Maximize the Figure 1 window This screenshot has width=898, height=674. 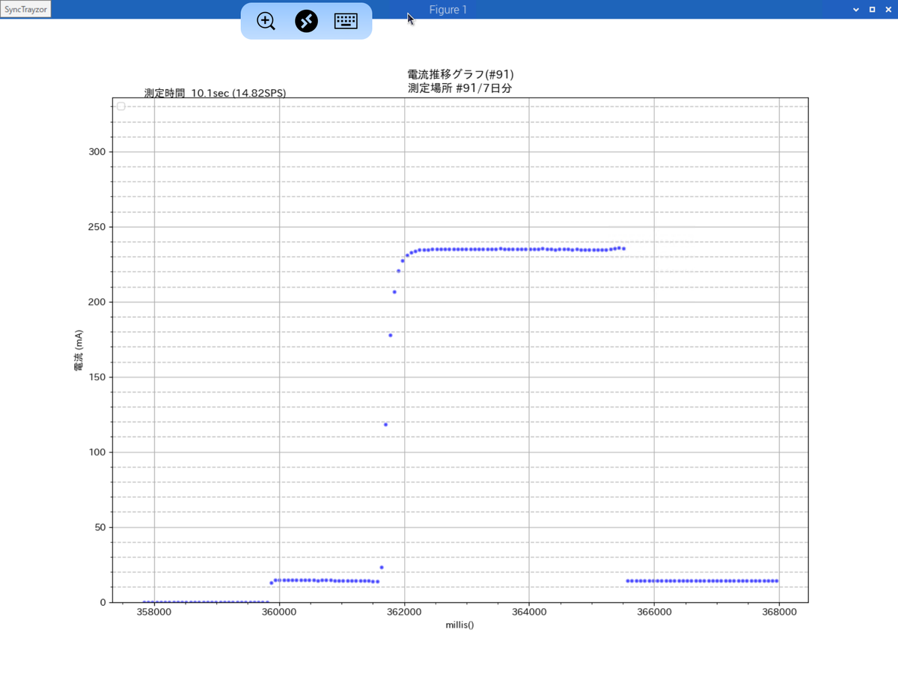(872, 10)
